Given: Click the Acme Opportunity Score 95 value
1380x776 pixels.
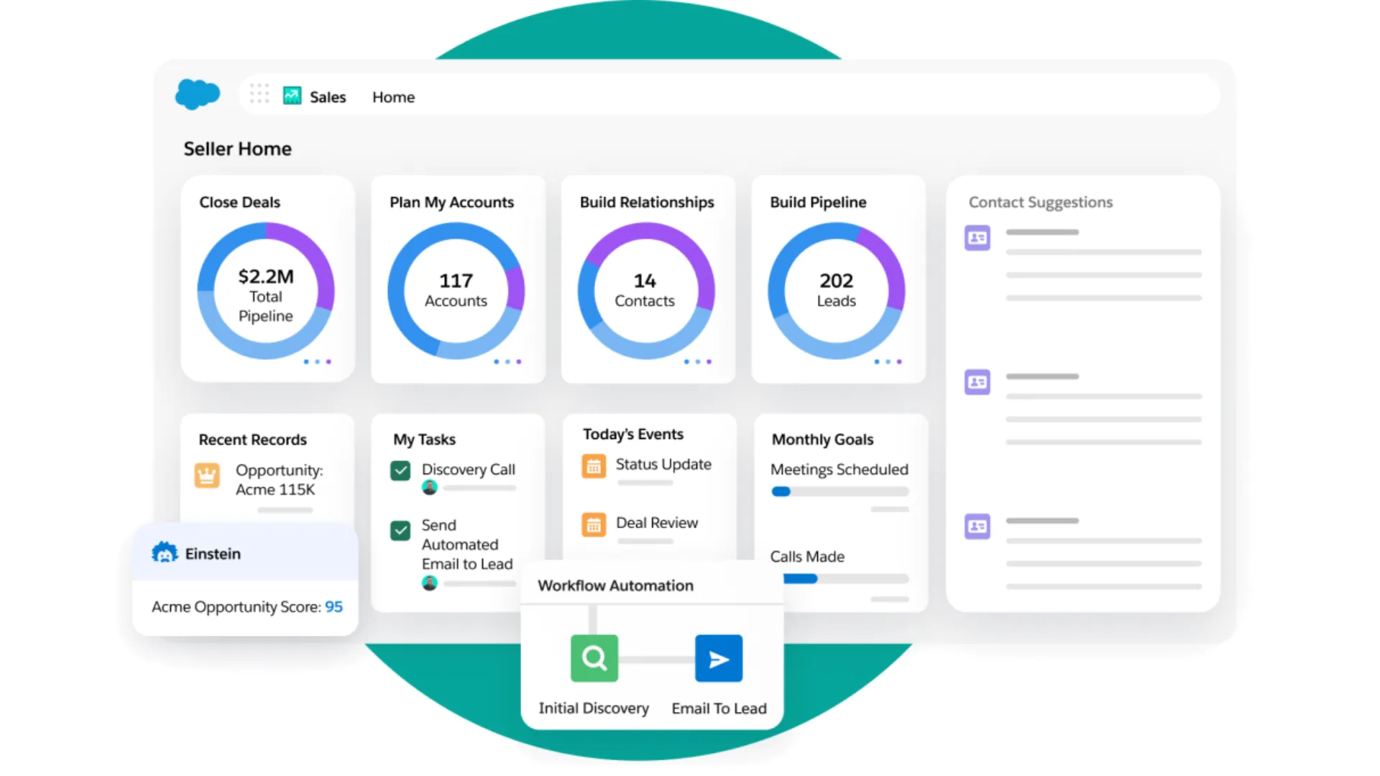Looking at the screenshot, I should [333, 606].
